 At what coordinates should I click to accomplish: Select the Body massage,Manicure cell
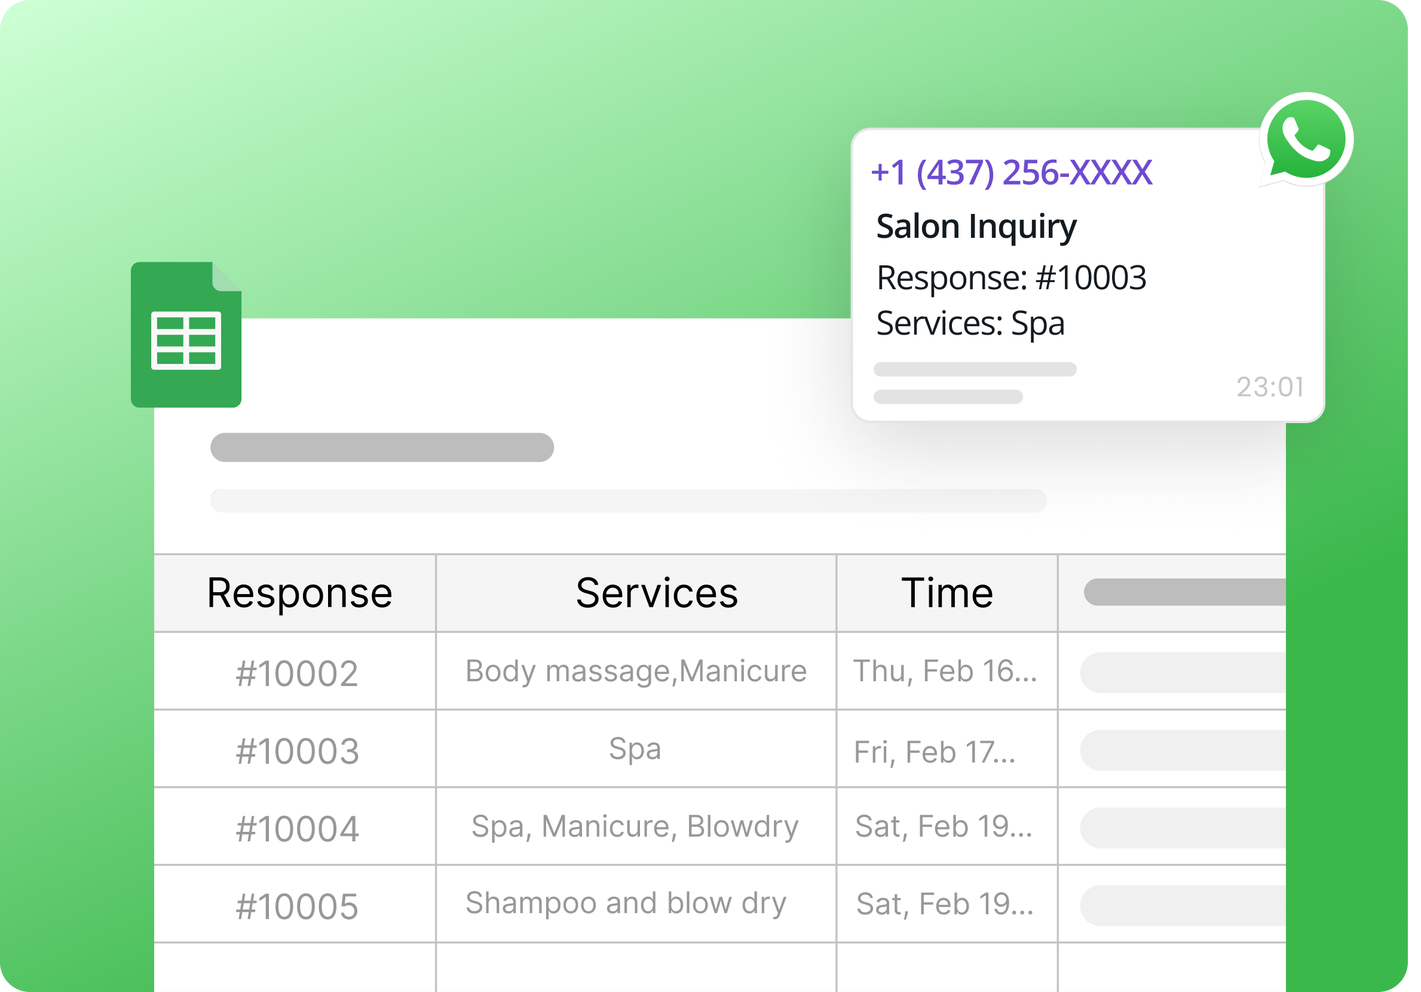click(x=635, y=672)
